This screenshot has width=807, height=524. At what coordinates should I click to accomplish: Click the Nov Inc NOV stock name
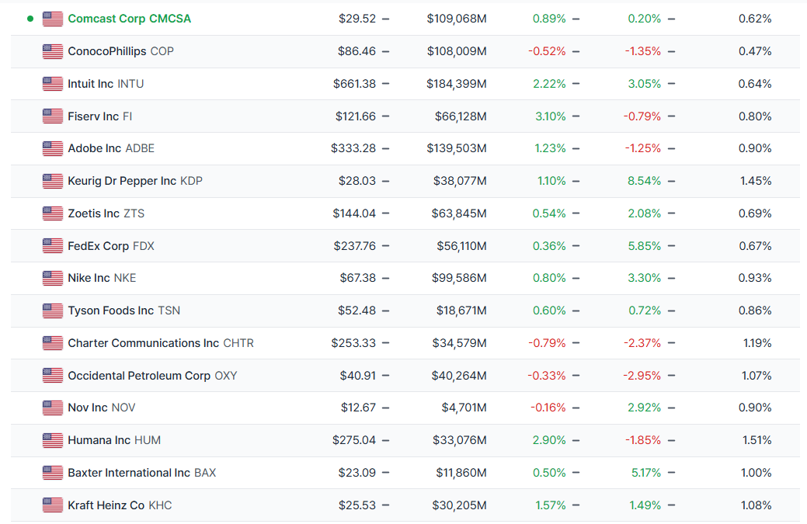[101, 408]
